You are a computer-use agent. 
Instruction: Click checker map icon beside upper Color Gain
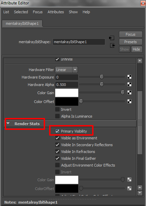[x=129, y=92]
